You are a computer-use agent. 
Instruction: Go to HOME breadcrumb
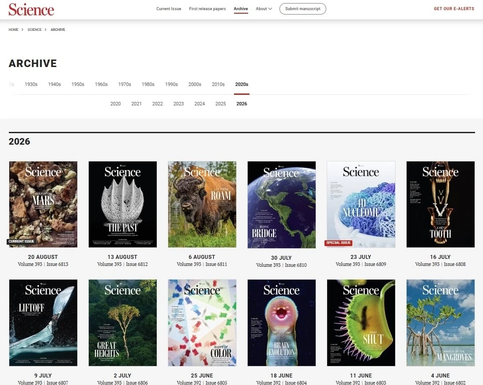pyautogui.click(x=13, y=30)
